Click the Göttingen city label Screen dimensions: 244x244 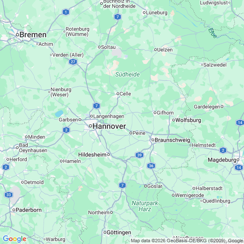(119, 232)
